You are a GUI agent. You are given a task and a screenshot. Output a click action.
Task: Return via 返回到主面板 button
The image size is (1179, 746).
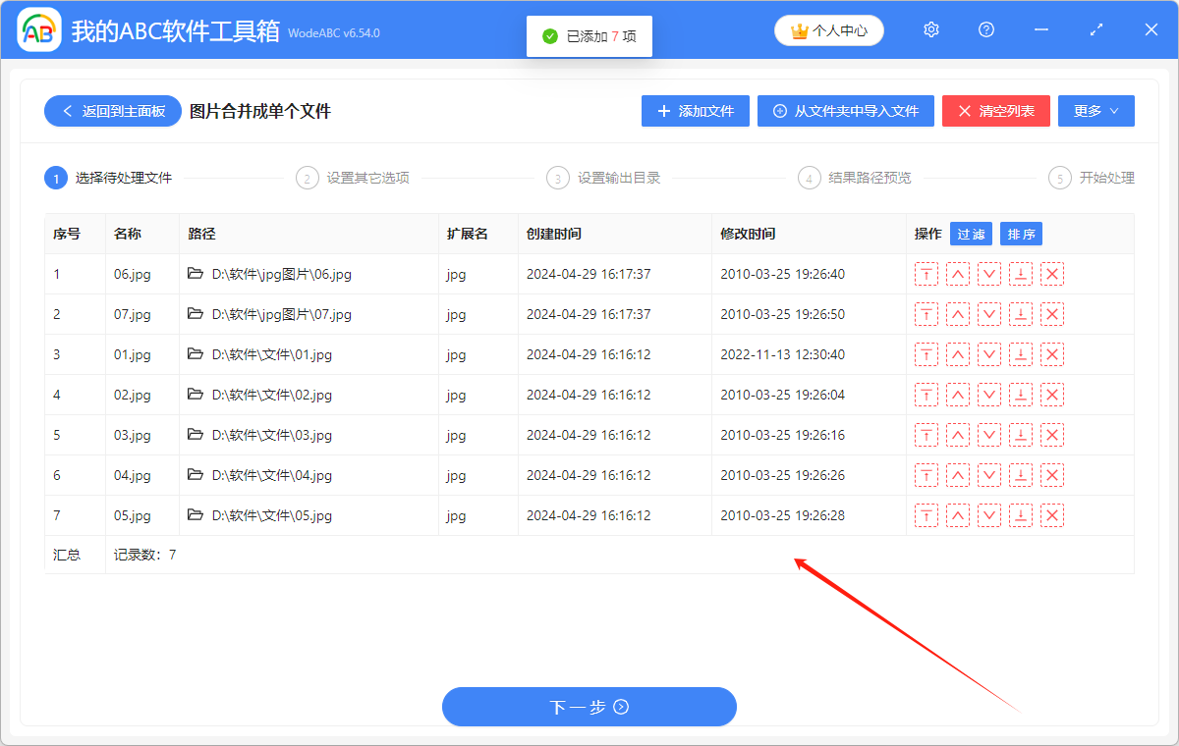112,111
